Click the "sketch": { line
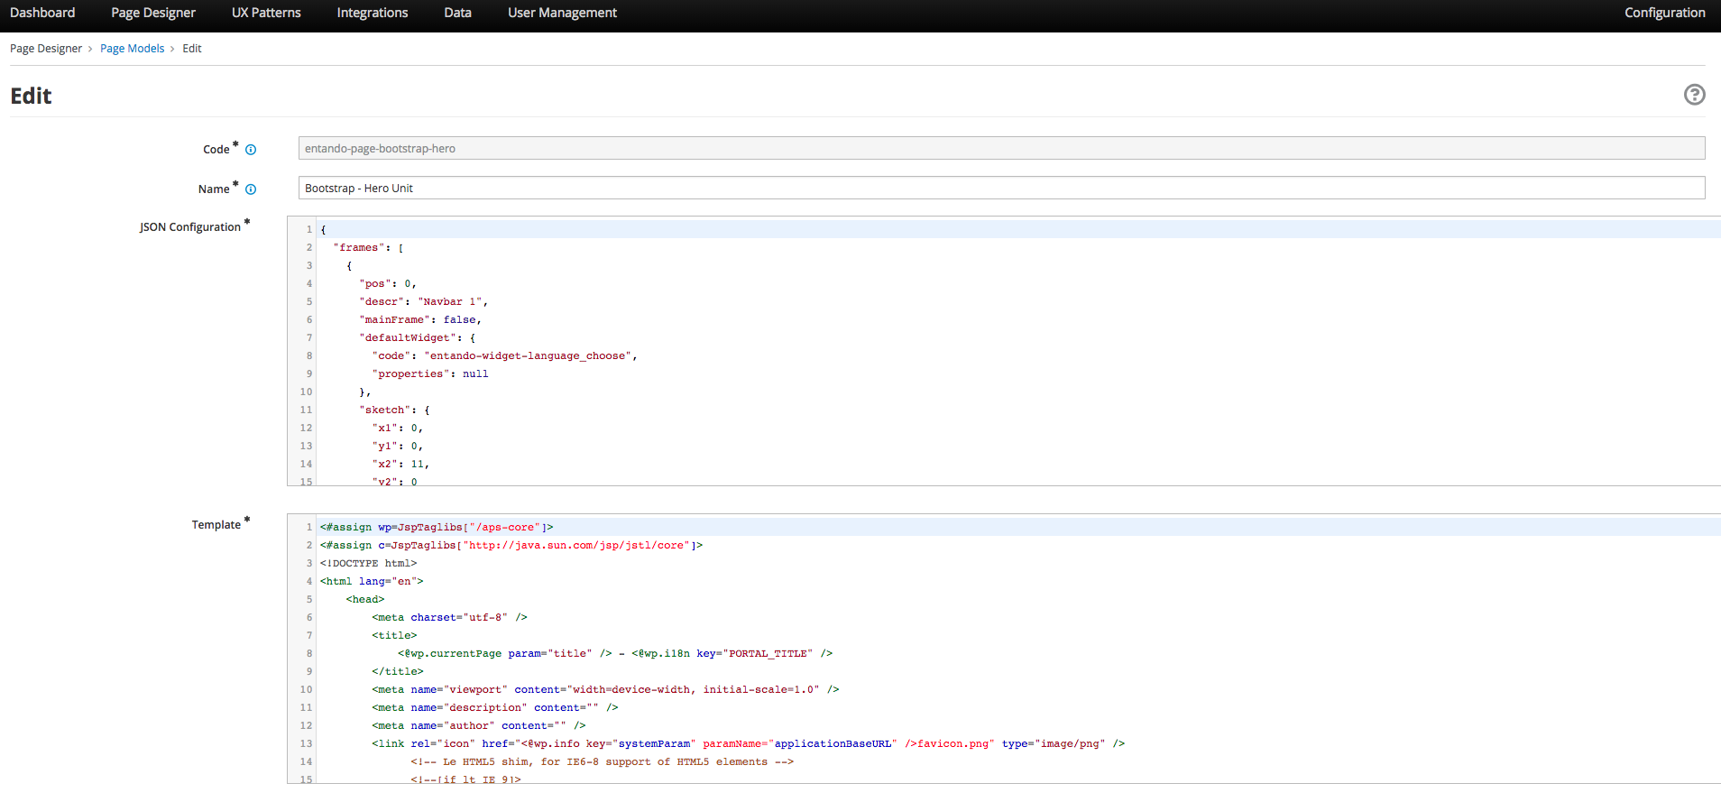Image resolution: width=1721 pixels, height=802 pixels. coord(395,410)
